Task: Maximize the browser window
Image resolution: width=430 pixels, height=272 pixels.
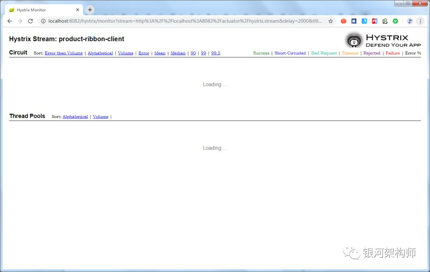Action: (408, 4)
